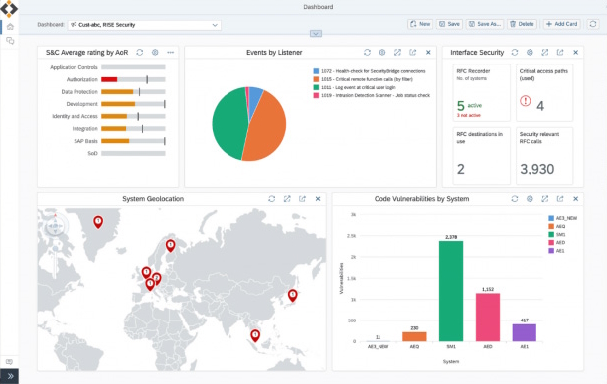This screenshot has width=607, height=384.
Task: Collapse the header with the chevron toggle
Action: [x=316, y=34]
